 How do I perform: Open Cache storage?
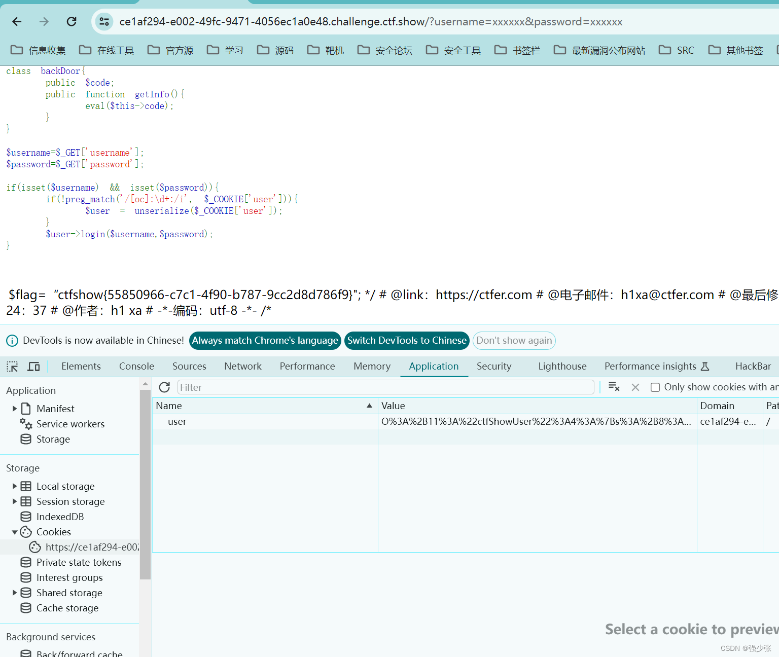67,608
